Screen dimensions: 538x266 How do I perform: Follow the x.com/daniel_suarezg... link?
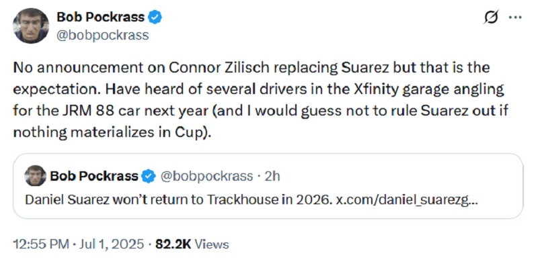coord(407,201)
